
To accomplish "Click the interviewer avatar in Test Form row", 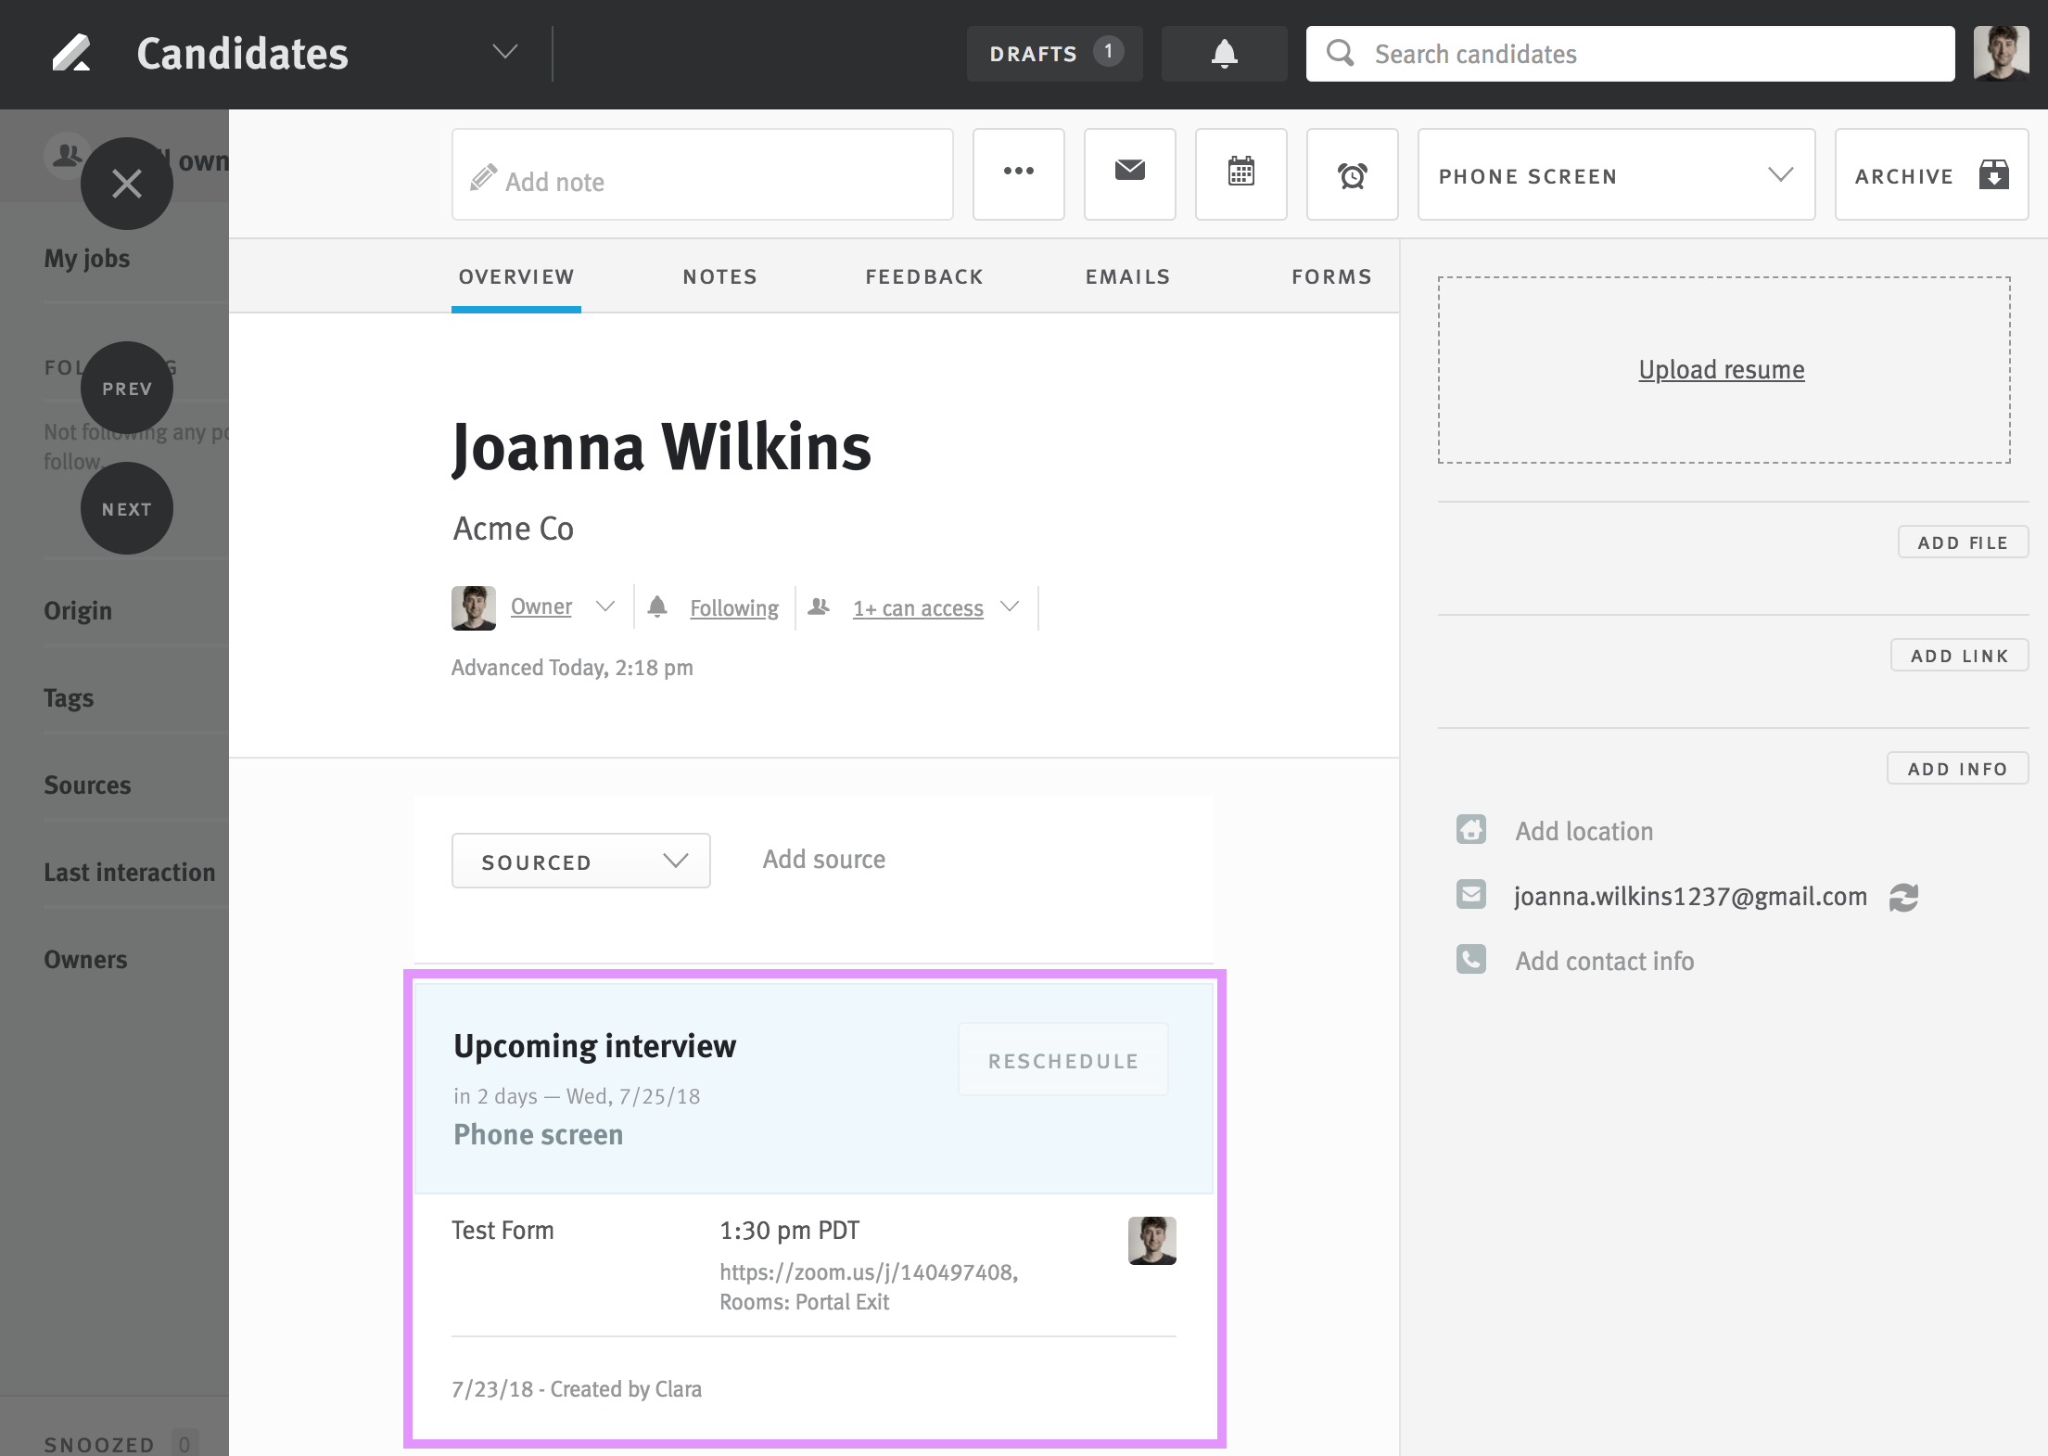I will point(1151,1240).
